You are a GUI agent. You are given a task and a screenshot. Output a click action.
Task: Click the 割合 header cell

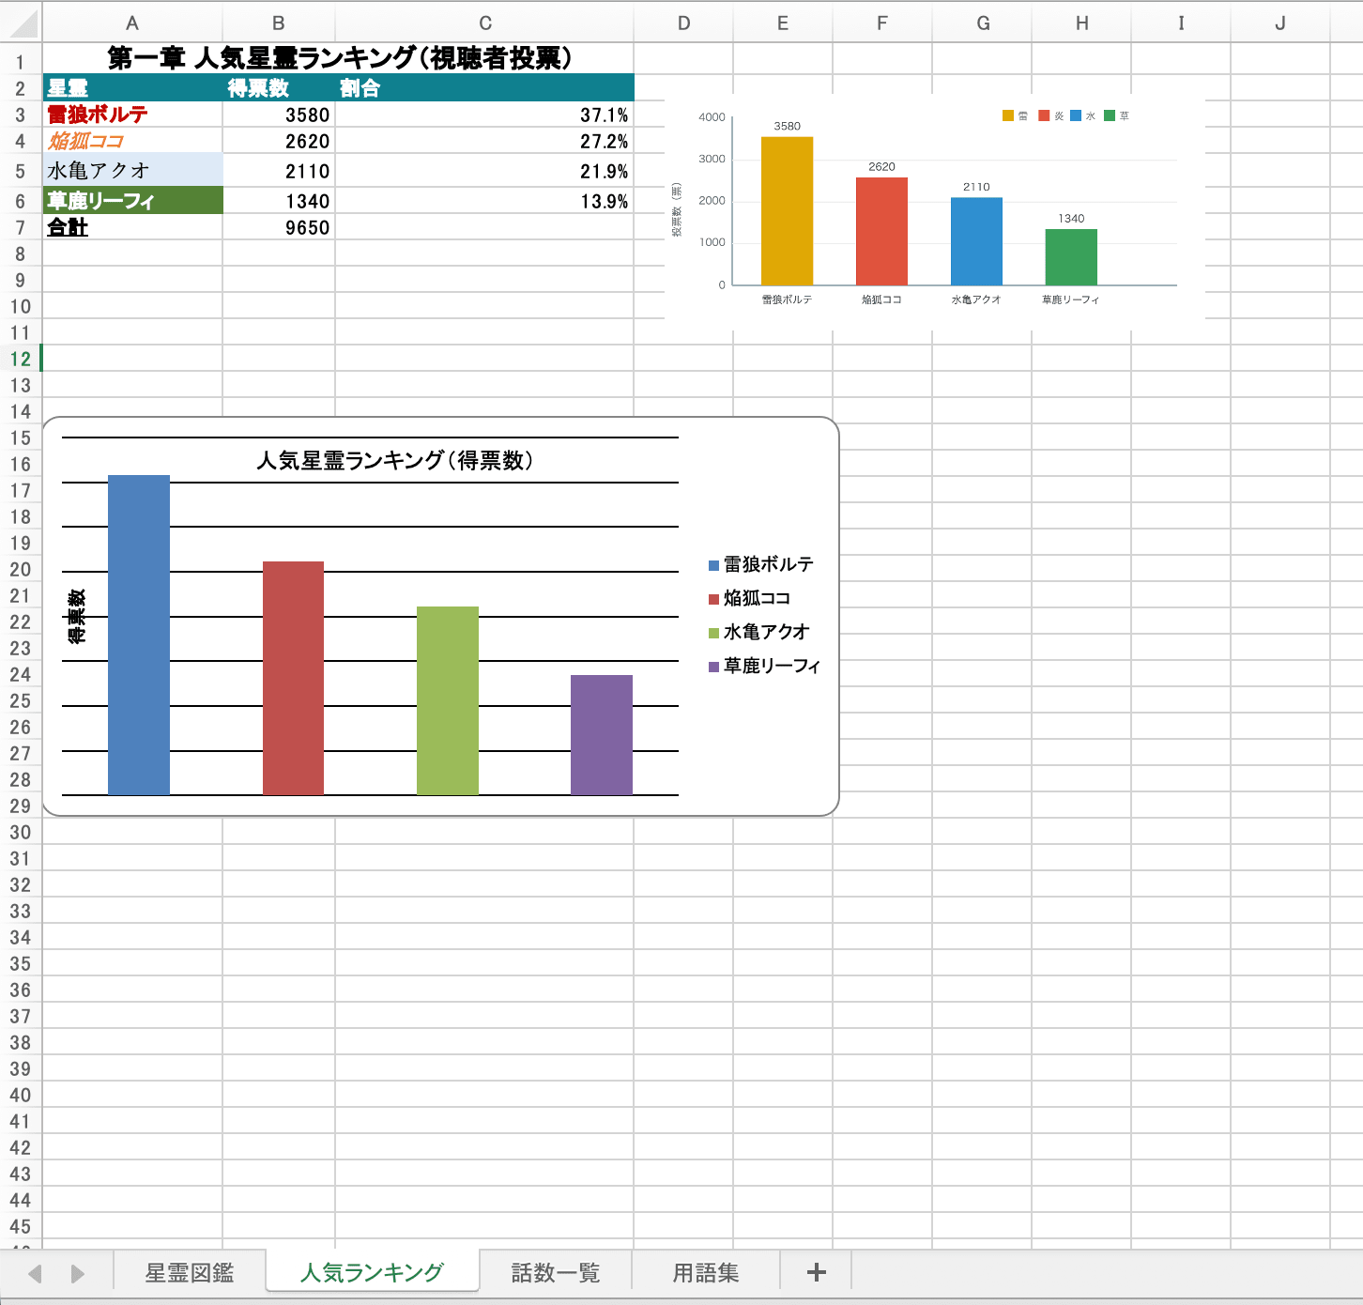point(484,88)
